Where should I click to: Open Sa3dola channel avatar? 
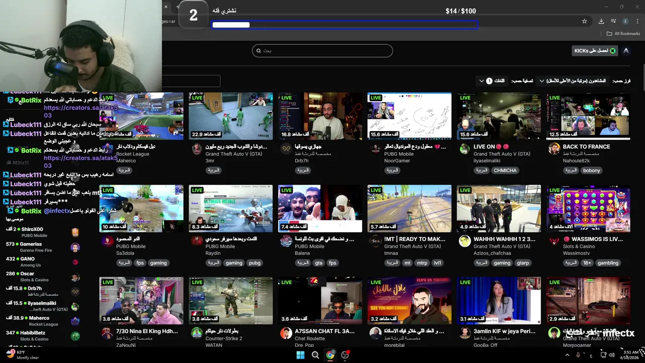click(x=107, y=241)
